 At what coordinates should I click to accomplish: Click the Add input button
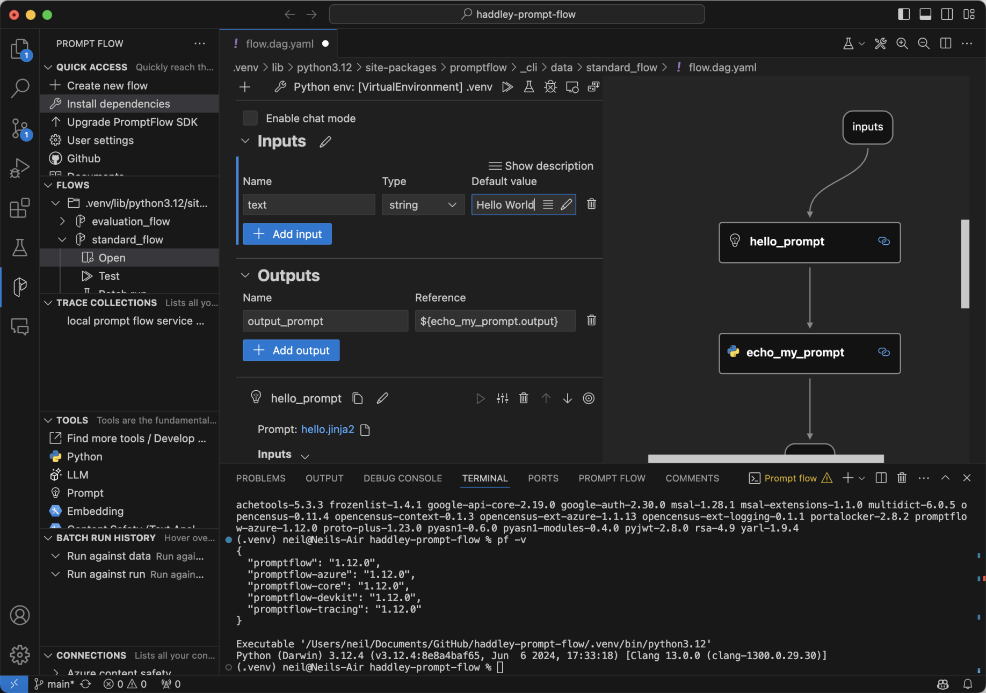(x=287, y=234)
